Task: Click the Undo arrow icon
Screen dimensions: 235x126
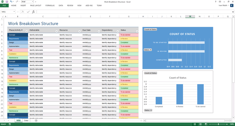Action: (x=11, y=2)
